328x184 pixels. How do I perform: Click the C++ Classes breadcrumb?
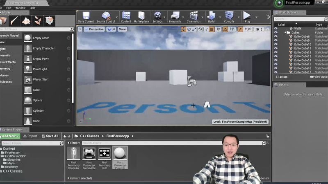point(89,136)
